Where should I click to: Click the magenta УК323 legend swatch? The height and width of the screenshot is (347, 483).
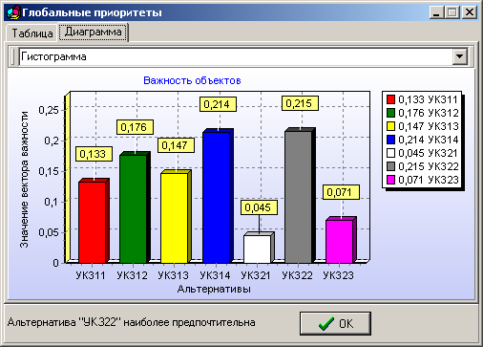[x=390, y=180]
